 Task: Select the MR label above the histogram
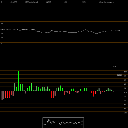114,67
